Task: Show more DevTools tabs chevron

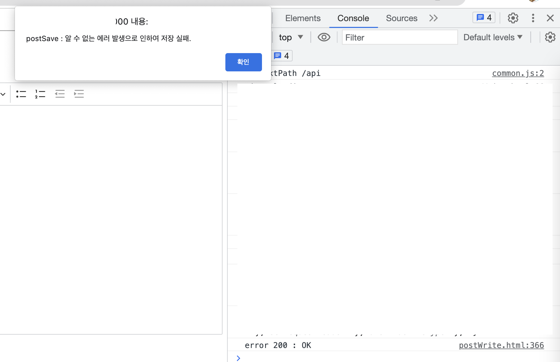Action: (433, 18)
